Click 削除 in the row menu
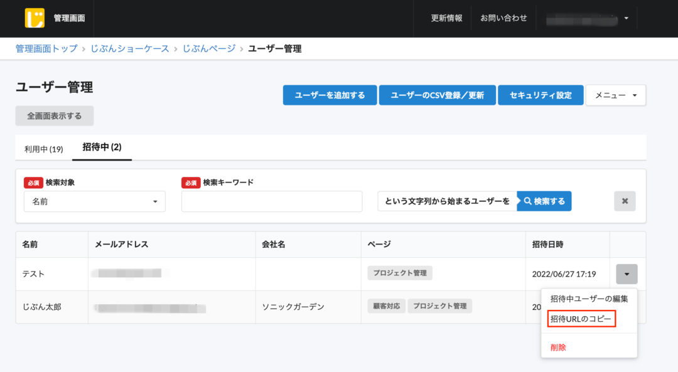Viewport: 678px width, 372px height. click(x=559, y=346)
